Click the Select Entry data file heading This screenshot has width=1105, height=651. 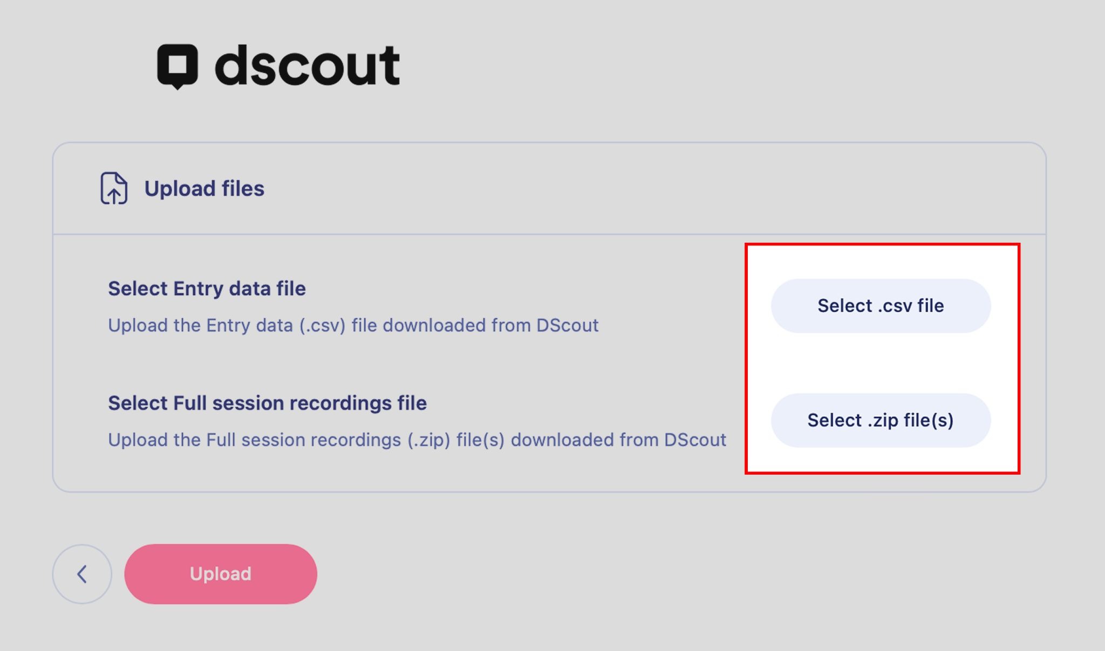207,289
